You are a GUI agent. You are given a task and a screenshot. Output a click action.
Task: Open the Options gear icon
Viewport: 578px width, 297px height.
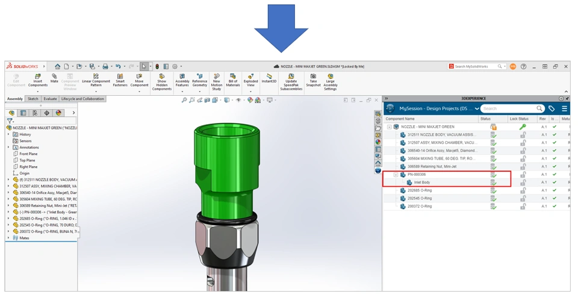tap(175, 66)
